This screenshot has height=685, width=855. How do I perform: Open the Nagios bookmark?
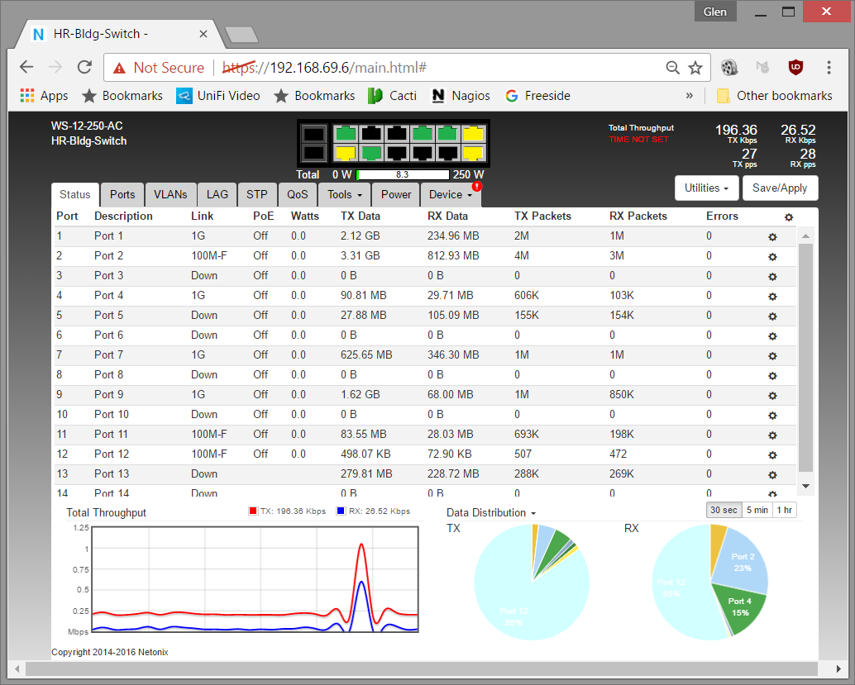click(x=461, y=96)
